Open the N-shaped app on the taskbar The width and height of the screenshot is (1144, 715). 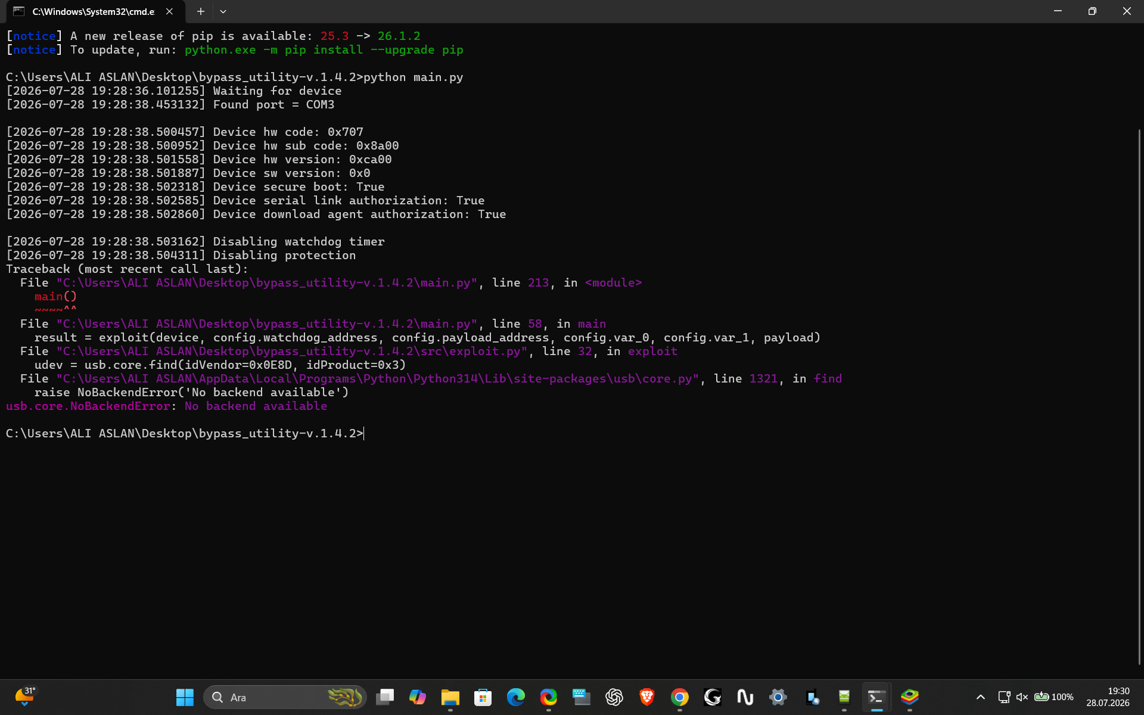[x=745, y=697]
